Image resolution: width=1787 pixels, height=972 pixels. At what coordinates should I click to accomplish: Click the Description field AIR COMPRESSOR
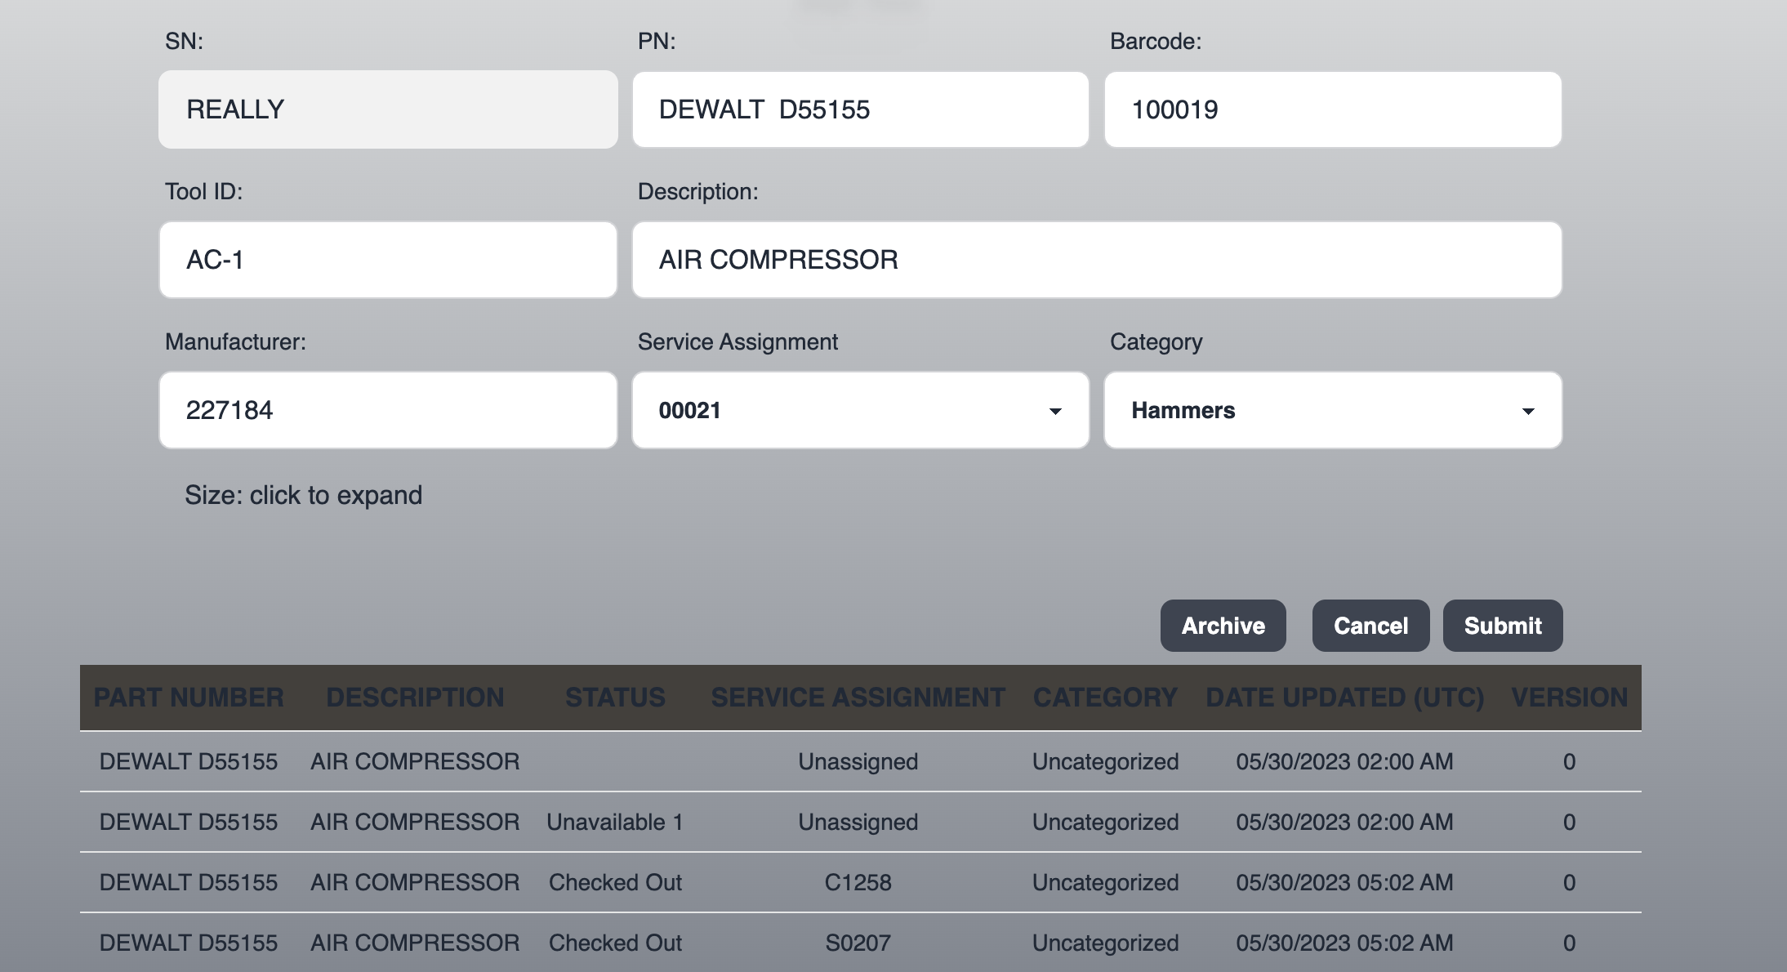click(1096, 260)
